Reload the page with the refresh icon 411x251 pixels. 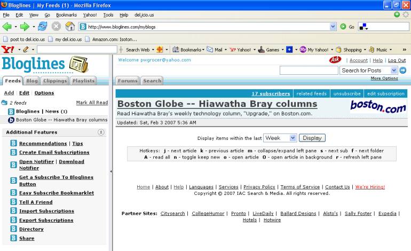pos(43,26)
